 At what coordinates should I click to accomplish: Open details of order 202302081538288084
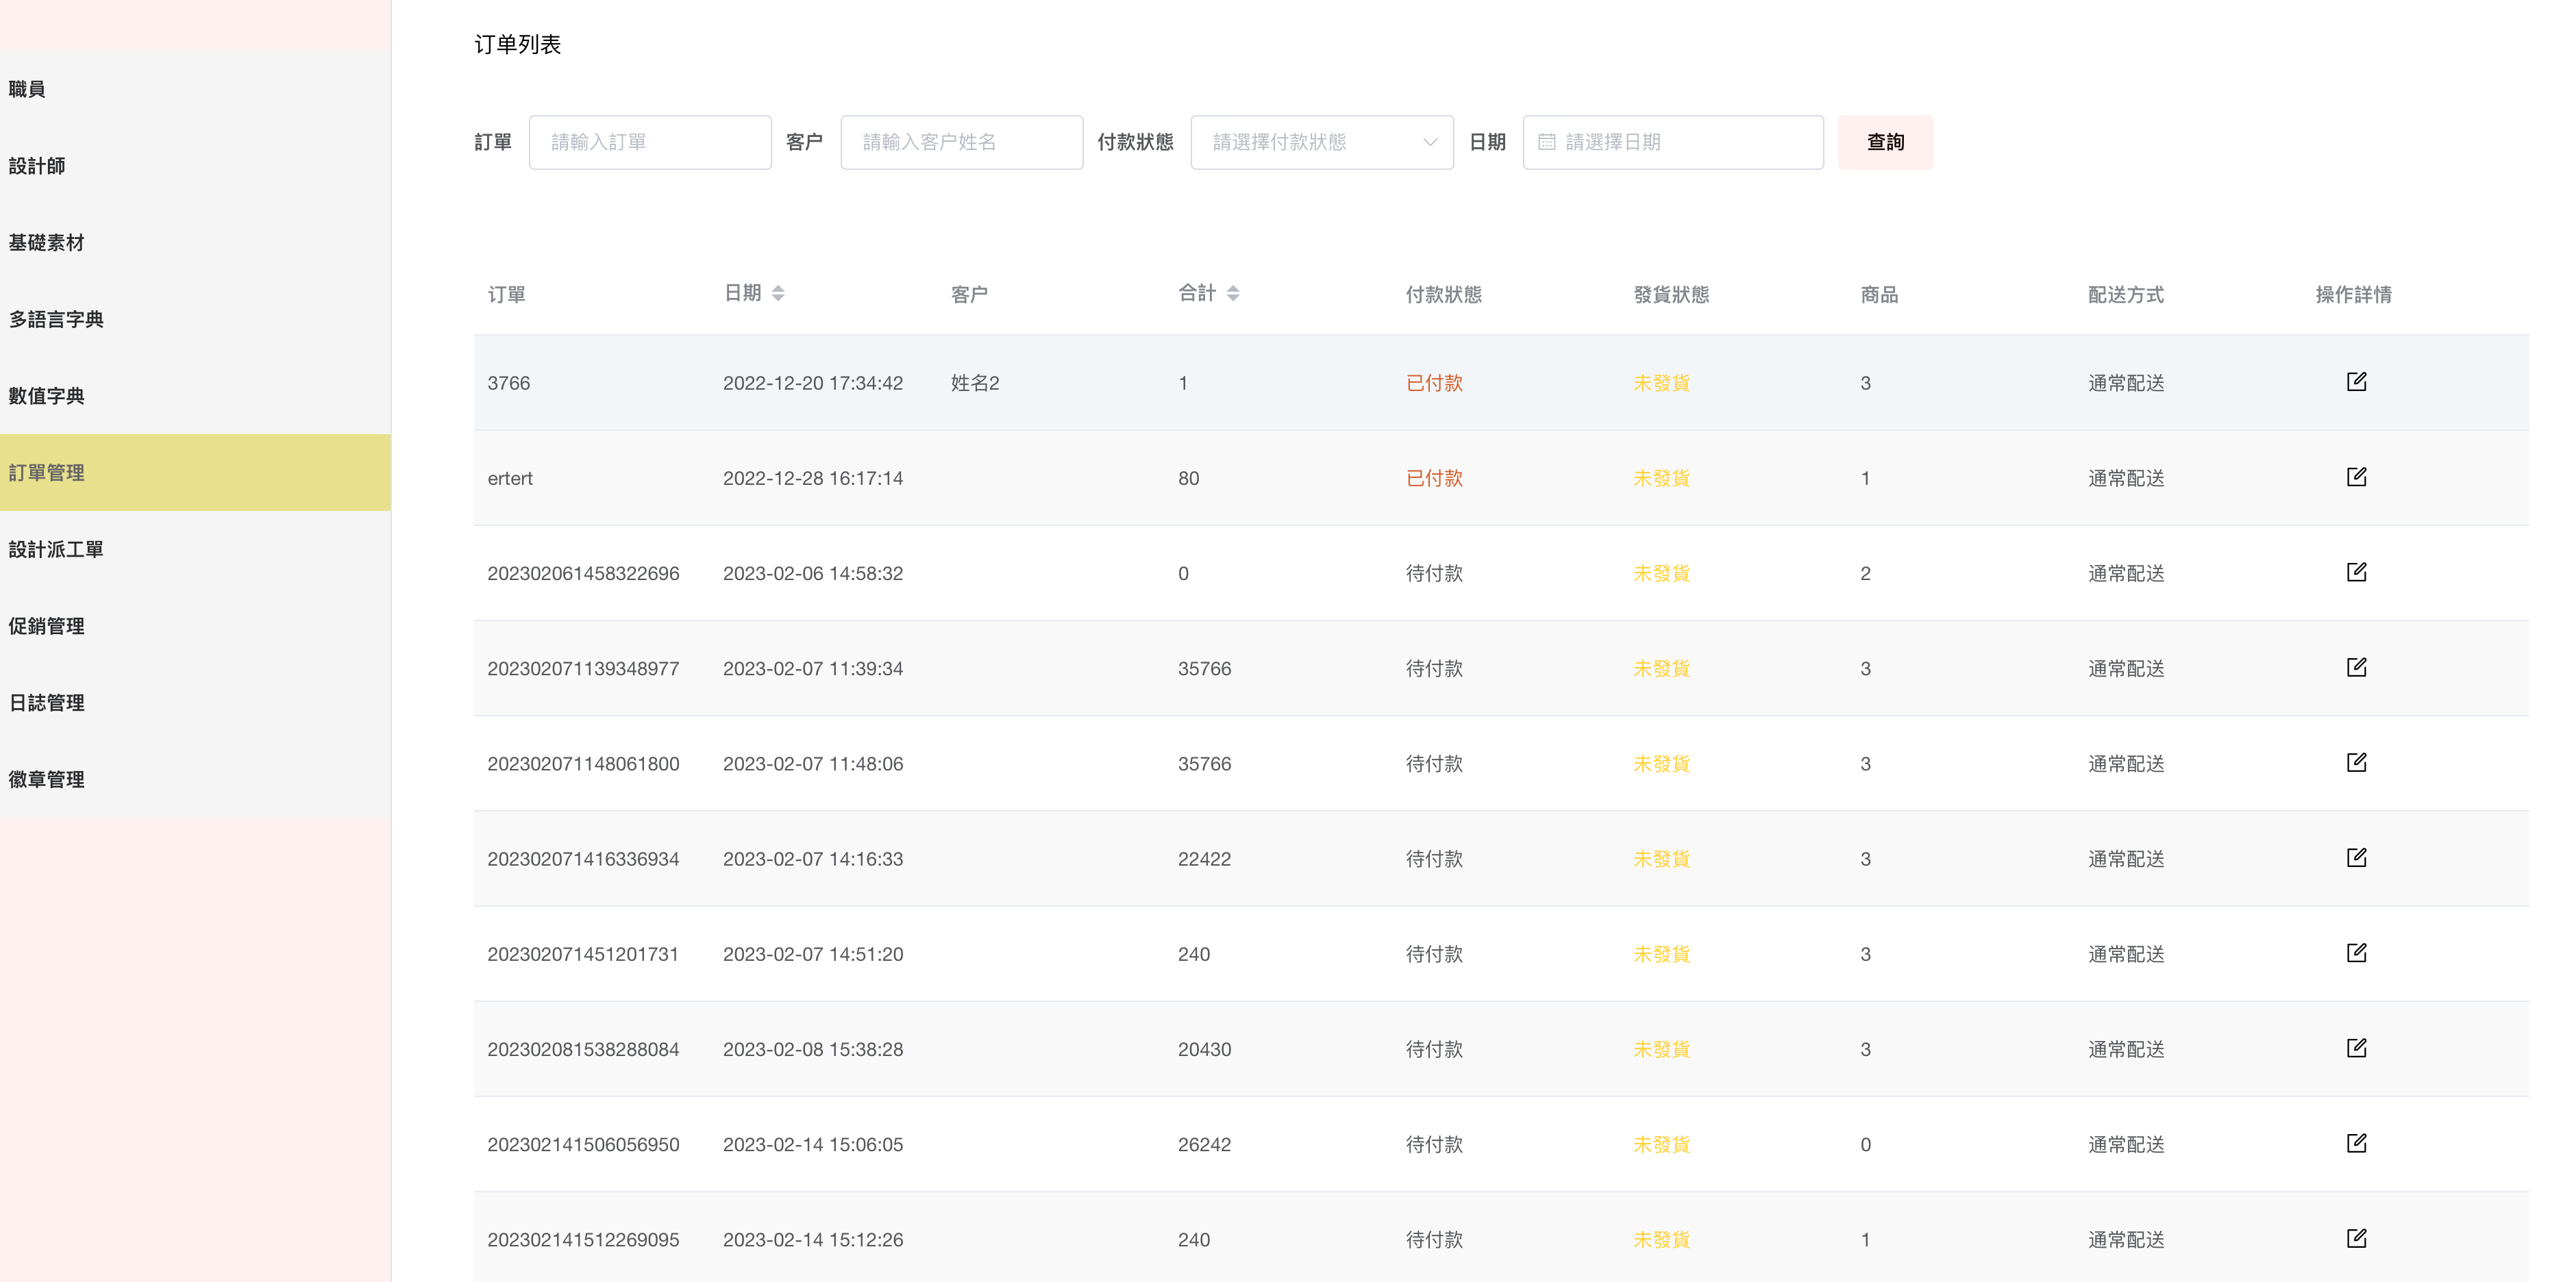click(2356, 1047)
